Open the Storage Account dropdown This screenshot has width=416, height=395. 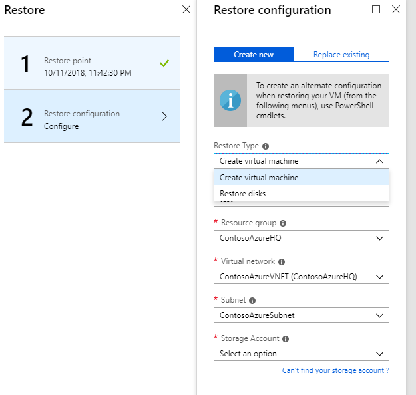[x=302, y=353]
